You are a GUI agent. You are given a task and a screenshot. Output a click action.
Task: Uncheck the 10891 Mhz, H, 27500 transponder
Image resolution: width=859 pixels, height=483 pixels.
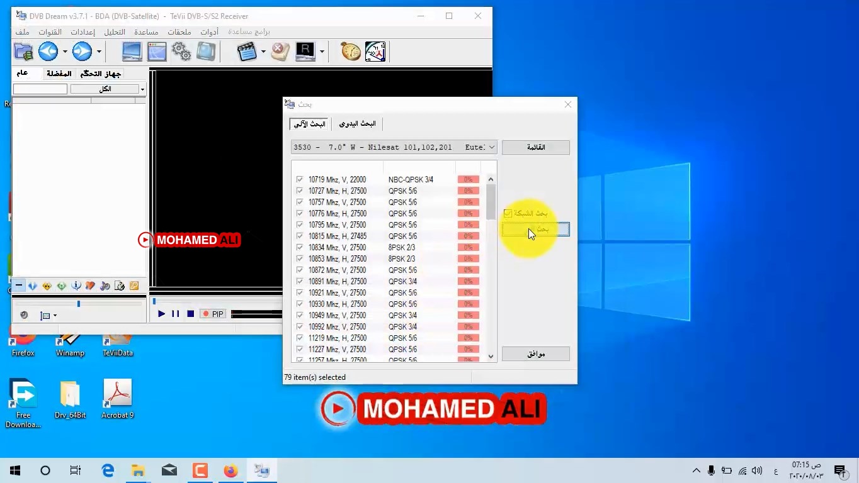(300, 282)
